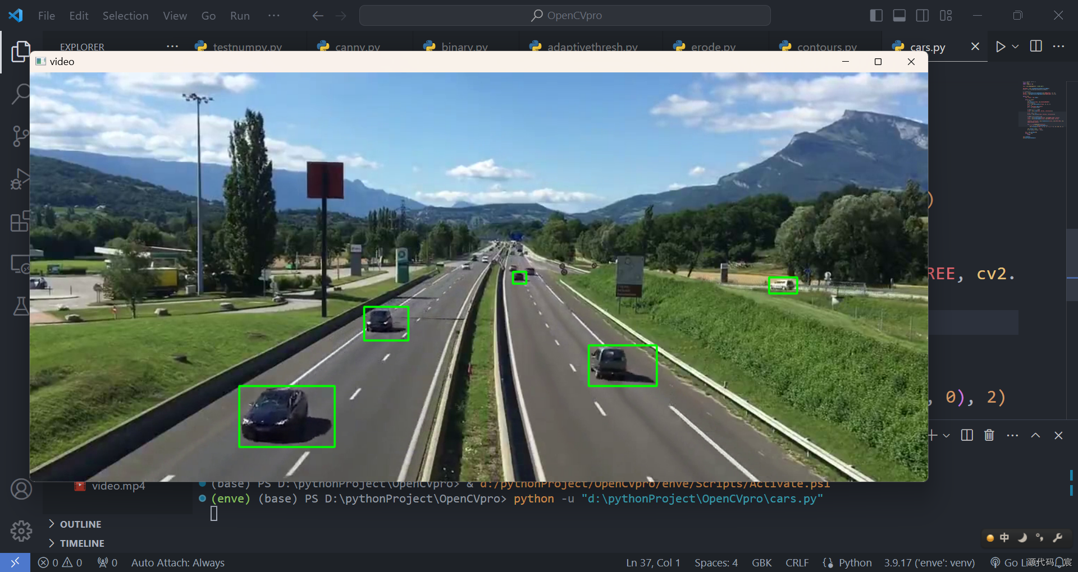Open the Edit menu

pyautogui.click(x=79, y=16)
